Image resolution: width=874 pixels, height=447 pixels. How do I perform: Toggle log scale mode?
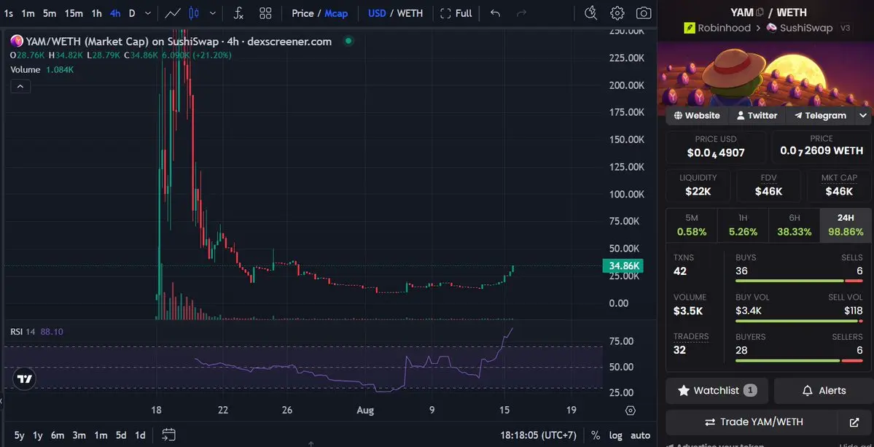tap(615, 435)
